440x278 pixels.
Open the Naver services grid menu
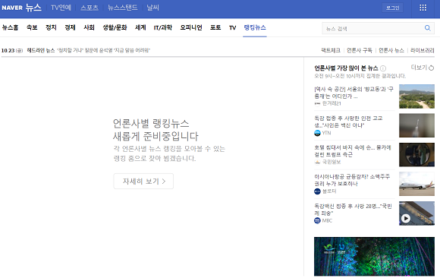tap(423, 8)
